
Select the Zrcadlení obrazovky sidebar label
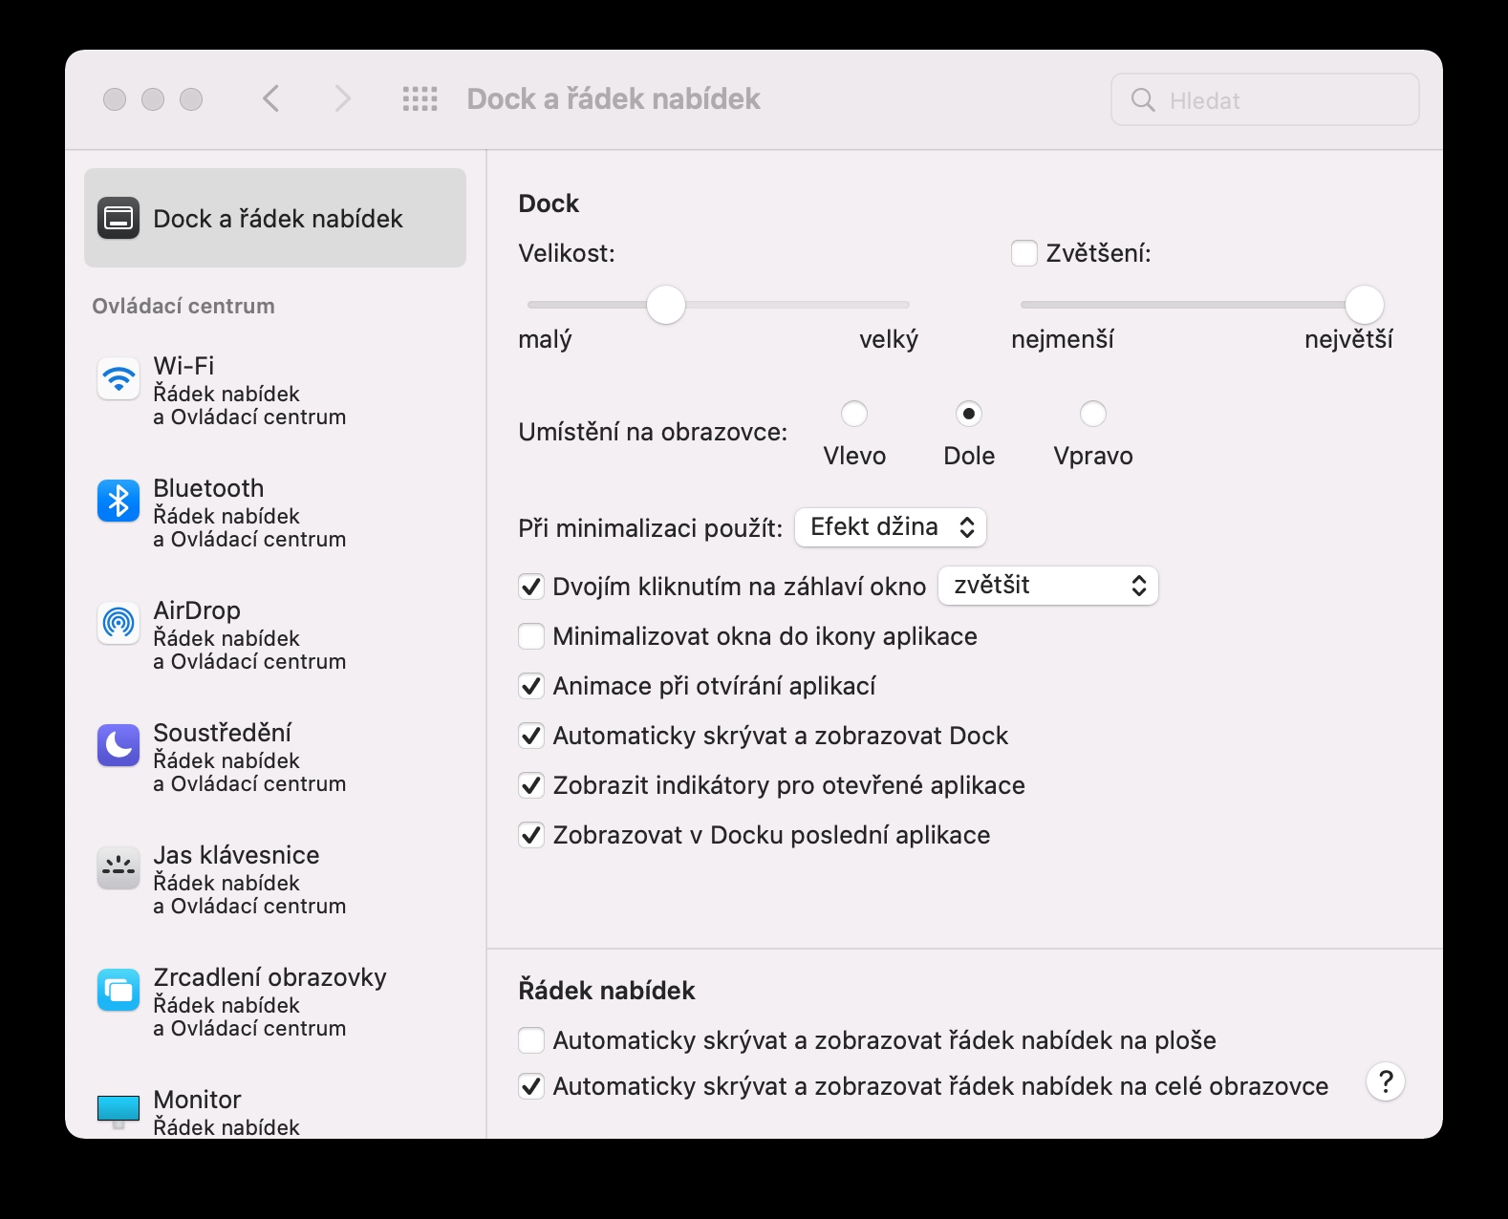point(269,977)
